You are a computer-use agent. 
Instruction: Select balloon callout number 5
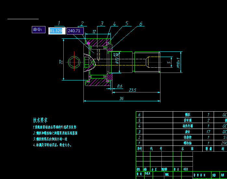pos(127,23)
